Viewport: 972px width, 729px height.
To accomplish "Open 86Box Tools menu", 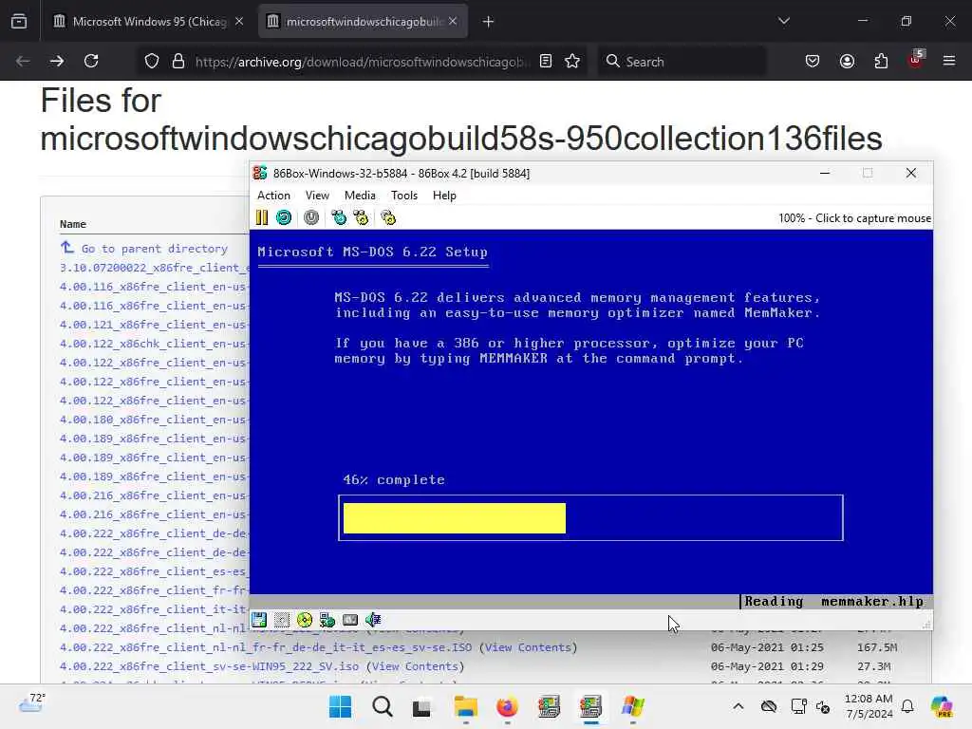I will (404, 196).
